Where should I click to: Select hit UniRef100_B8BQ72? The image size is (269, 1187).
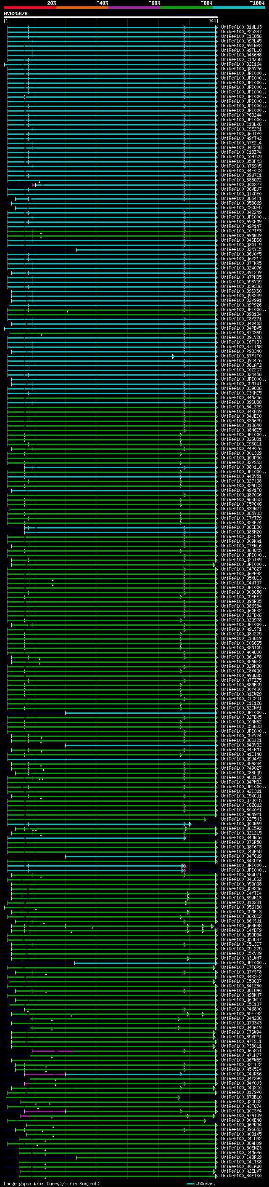pos(241,180)
